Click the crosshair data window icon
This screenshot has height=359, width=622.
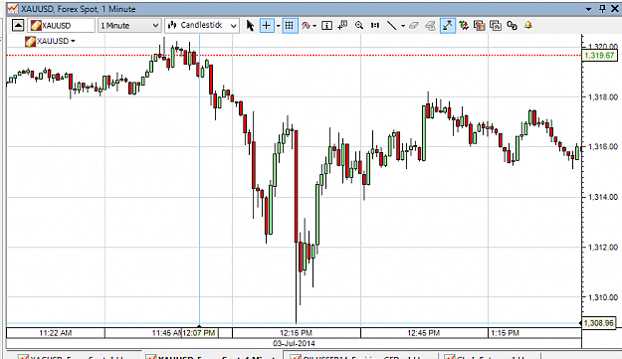pyautogui.click(x=342, y=26)
